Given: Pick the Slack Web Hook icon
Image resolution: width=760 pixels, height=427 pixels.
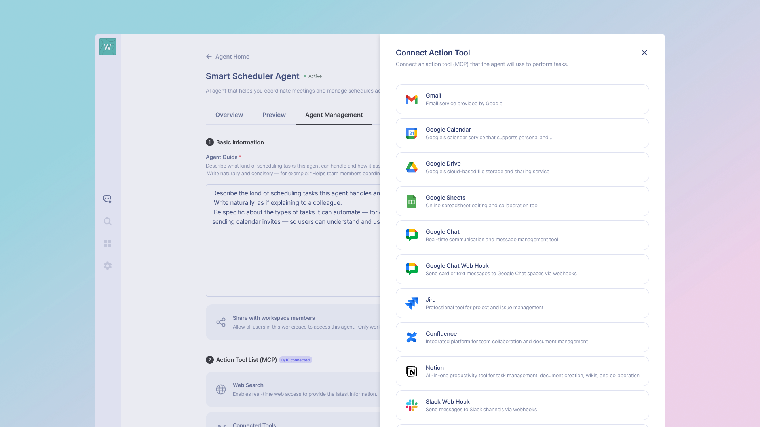Looking at the screenshot, I should pos(412,405).
